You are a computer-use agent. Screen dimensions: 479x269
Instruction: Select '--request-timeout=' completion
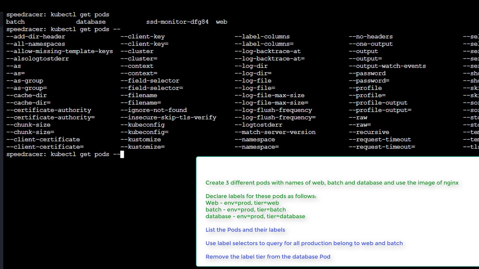[382, 147]
